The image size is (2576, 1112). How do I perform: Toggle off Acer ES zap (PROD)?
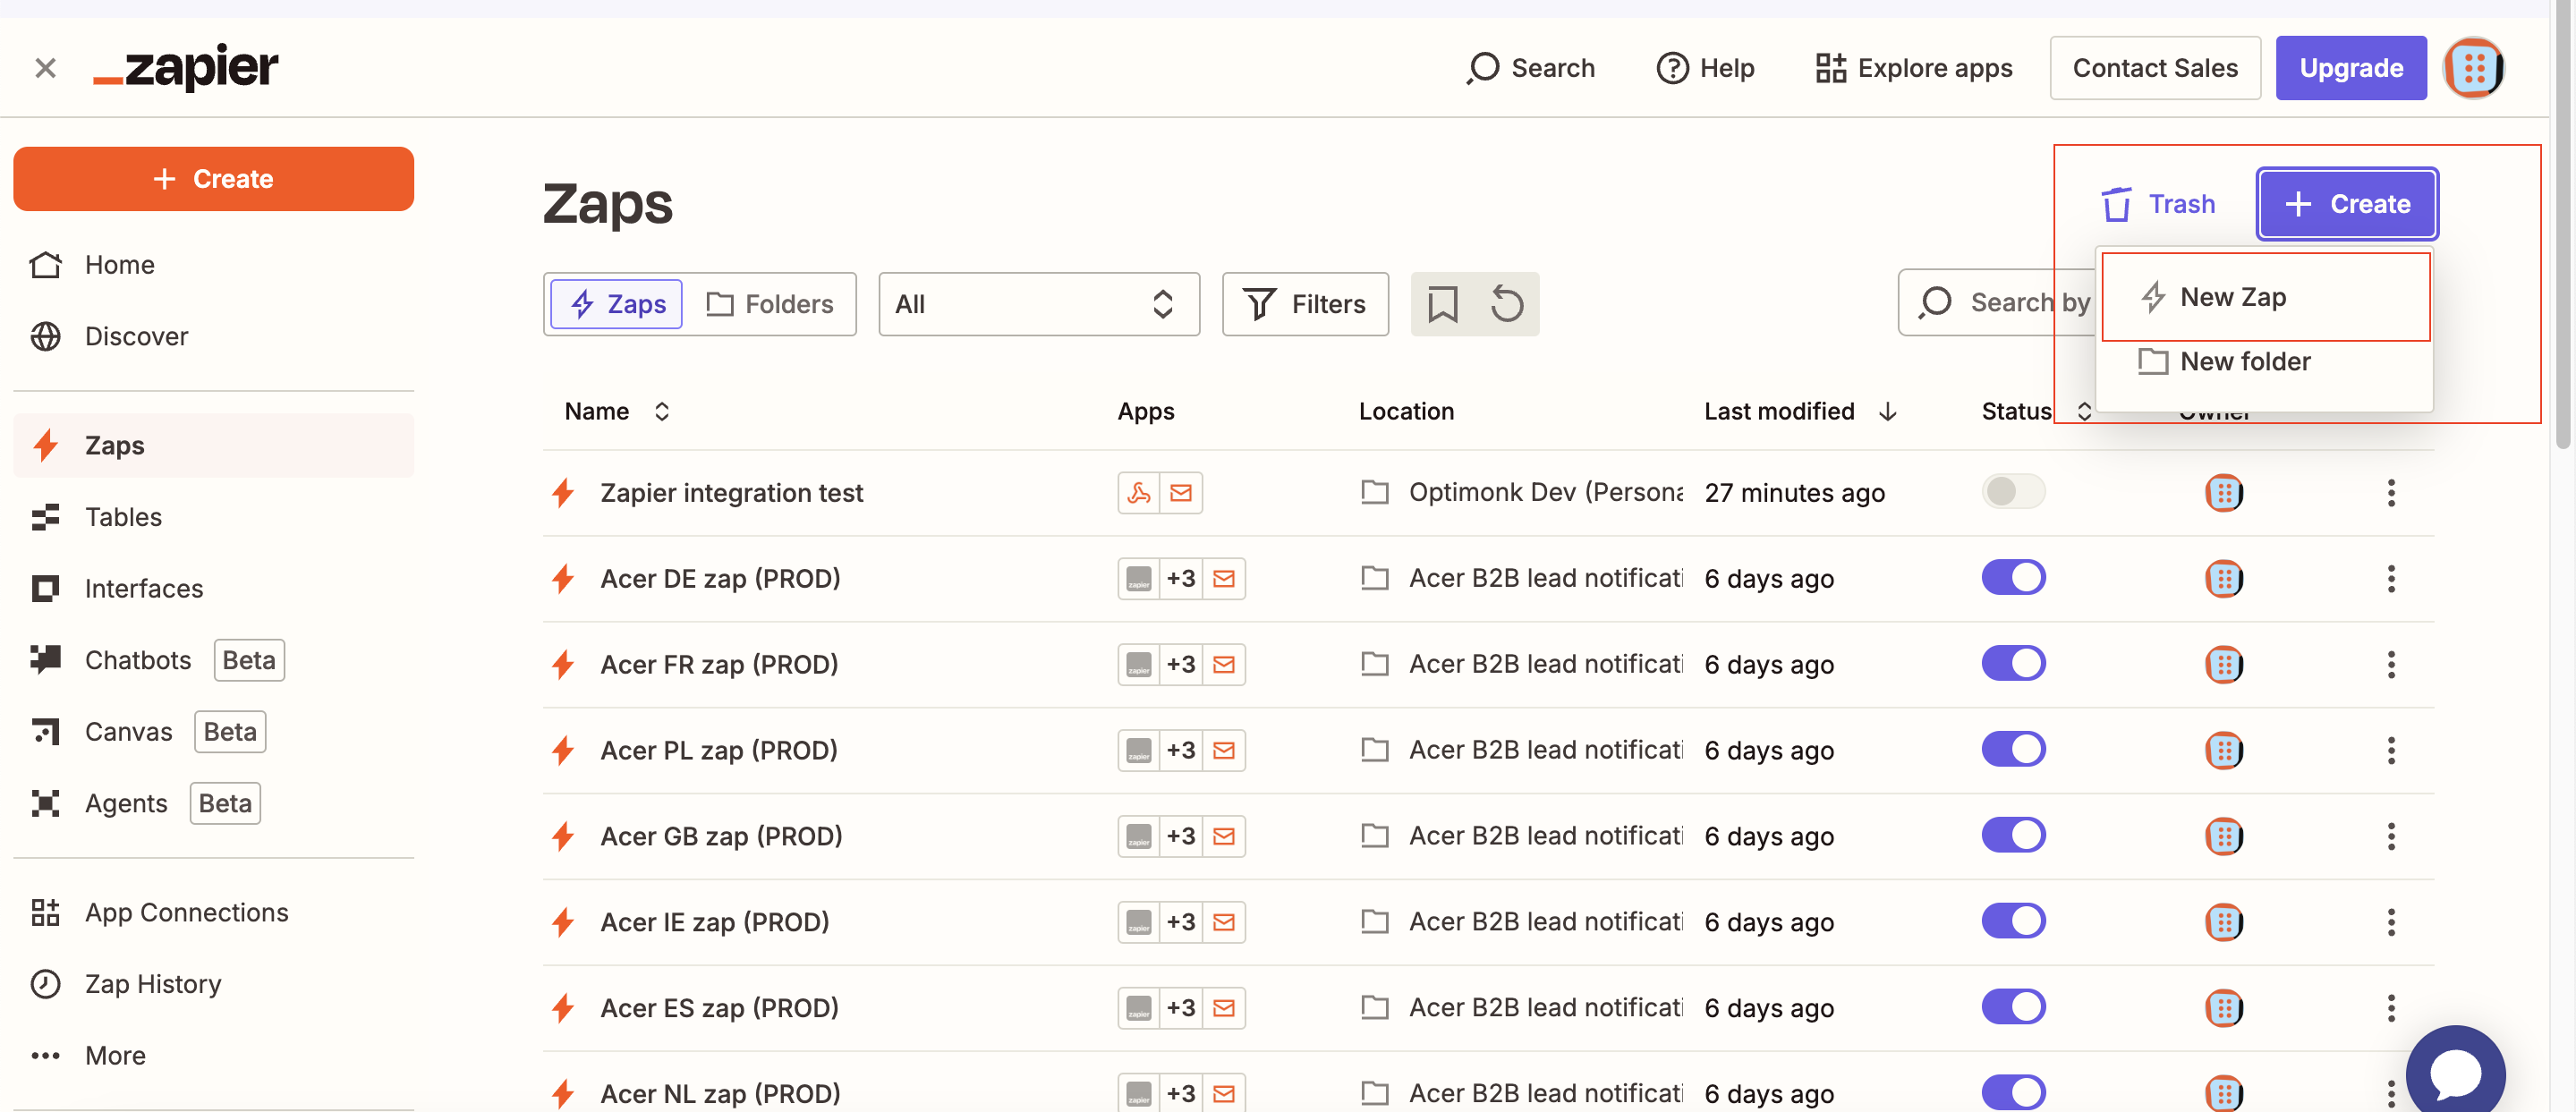(2013, 1008)
